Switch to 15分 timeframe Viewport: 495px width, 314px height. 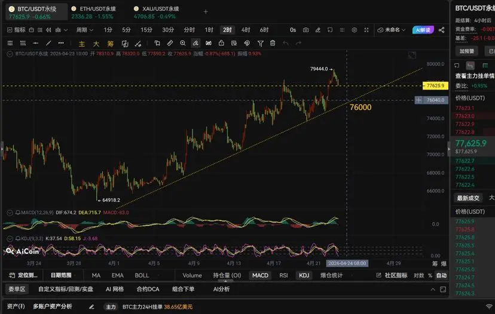pyautogui.click(x=146, y=30)
